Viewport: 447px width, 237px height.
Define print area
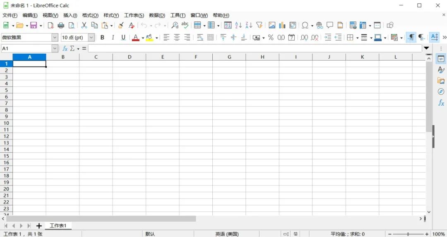tap(353, 25)
